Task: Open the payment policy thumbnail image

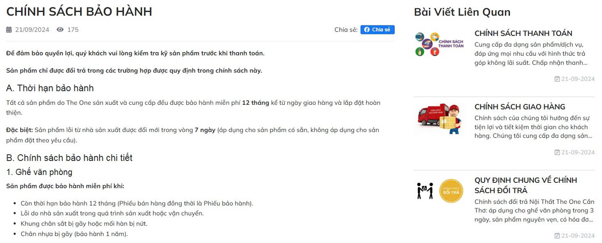Action: 440,44
